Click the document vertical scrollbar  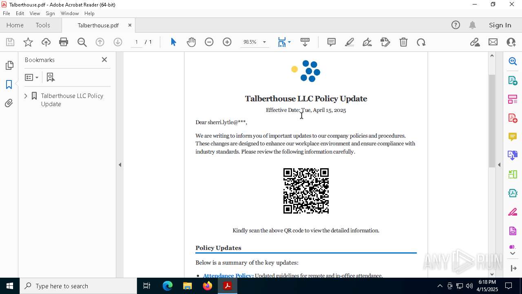(x=492, y=121)
